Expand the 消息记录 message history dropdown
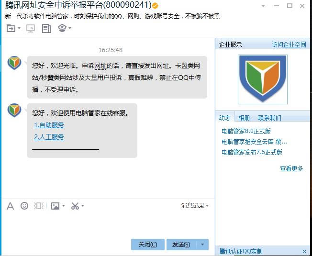312x256 pixels. [195, 205]
